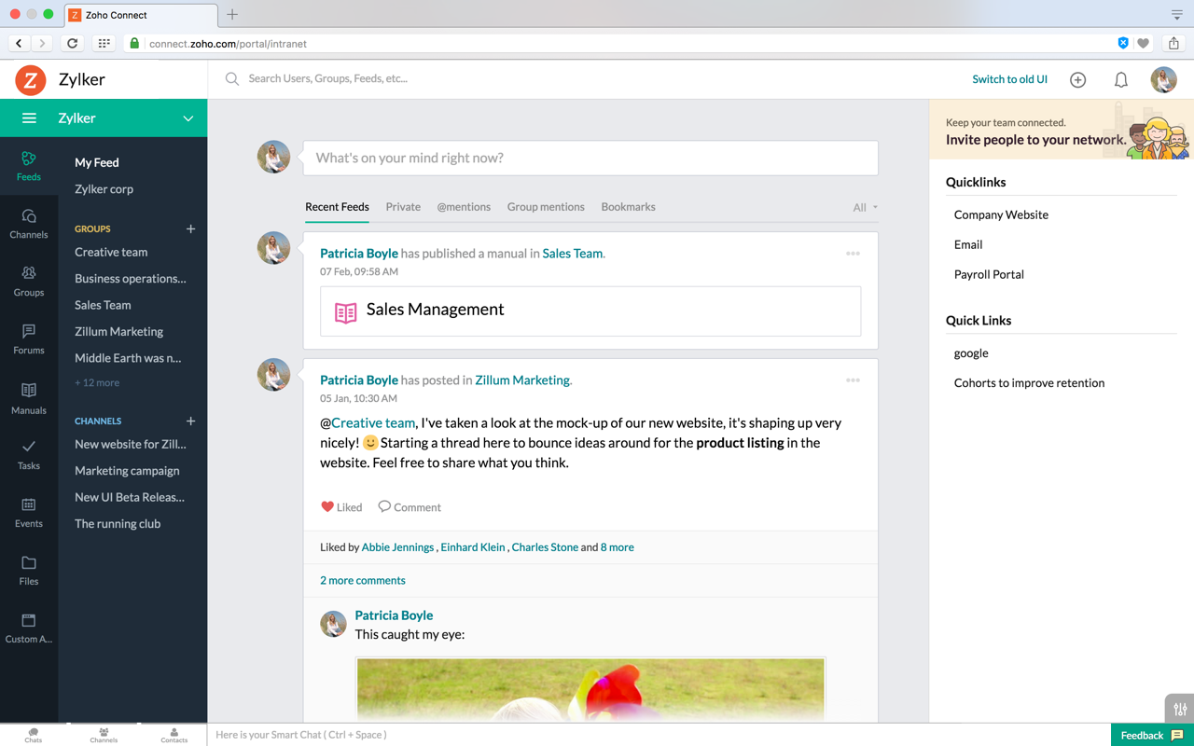Open the Events sidebar icon

[x=29, y=513]
